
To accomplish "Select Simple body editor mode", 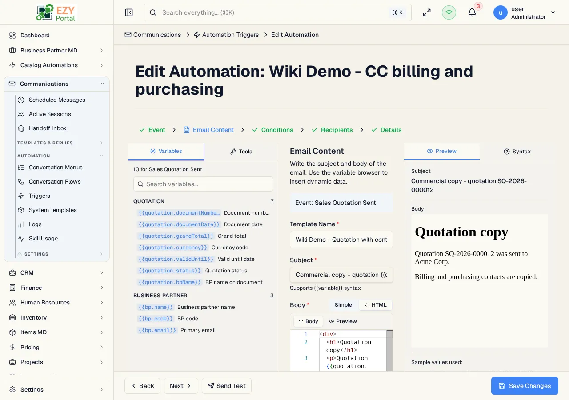I will pos(343,305).
